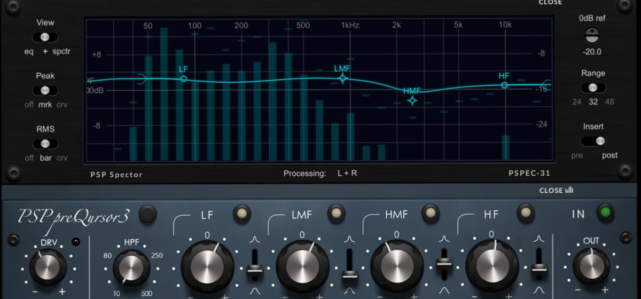This screenshot has height=299, width=641.
Task: Click the LF gain knob
Action: [207, 266]
